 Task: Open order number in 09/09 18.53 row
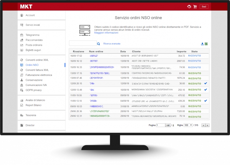tap(96, 106)
